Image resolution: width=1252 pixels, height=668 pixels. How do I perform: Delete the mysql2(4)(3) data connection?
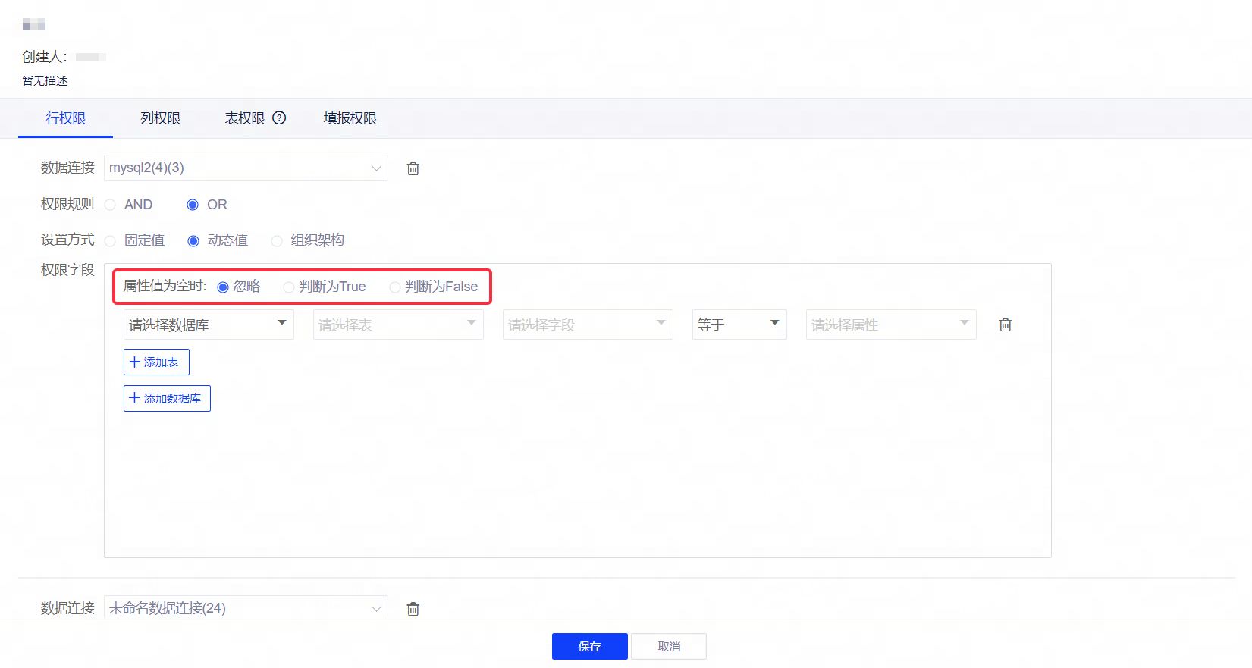[x=413, y=168]
